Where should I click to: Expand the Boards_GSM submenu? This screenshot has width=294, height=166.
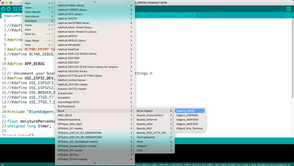coord(154,124)
